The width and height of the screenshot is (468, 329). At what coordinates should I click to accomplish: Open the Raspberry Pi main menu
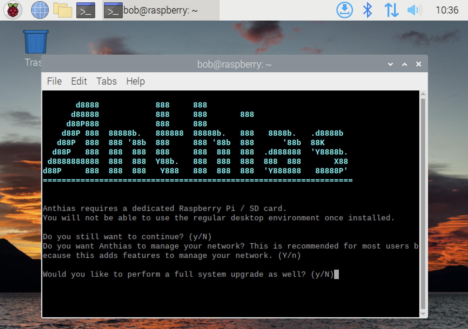point(13,10)
